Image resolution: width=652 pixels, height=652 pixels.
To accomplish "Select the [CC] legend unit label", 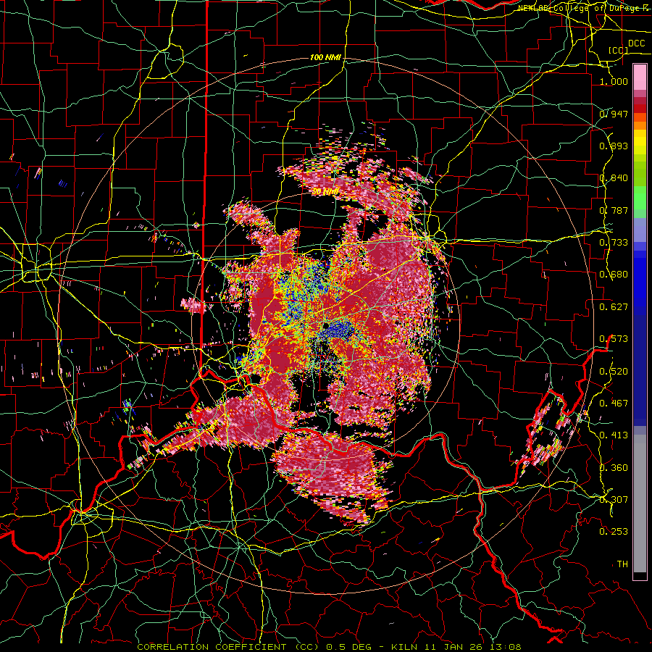I will [619, 50].
